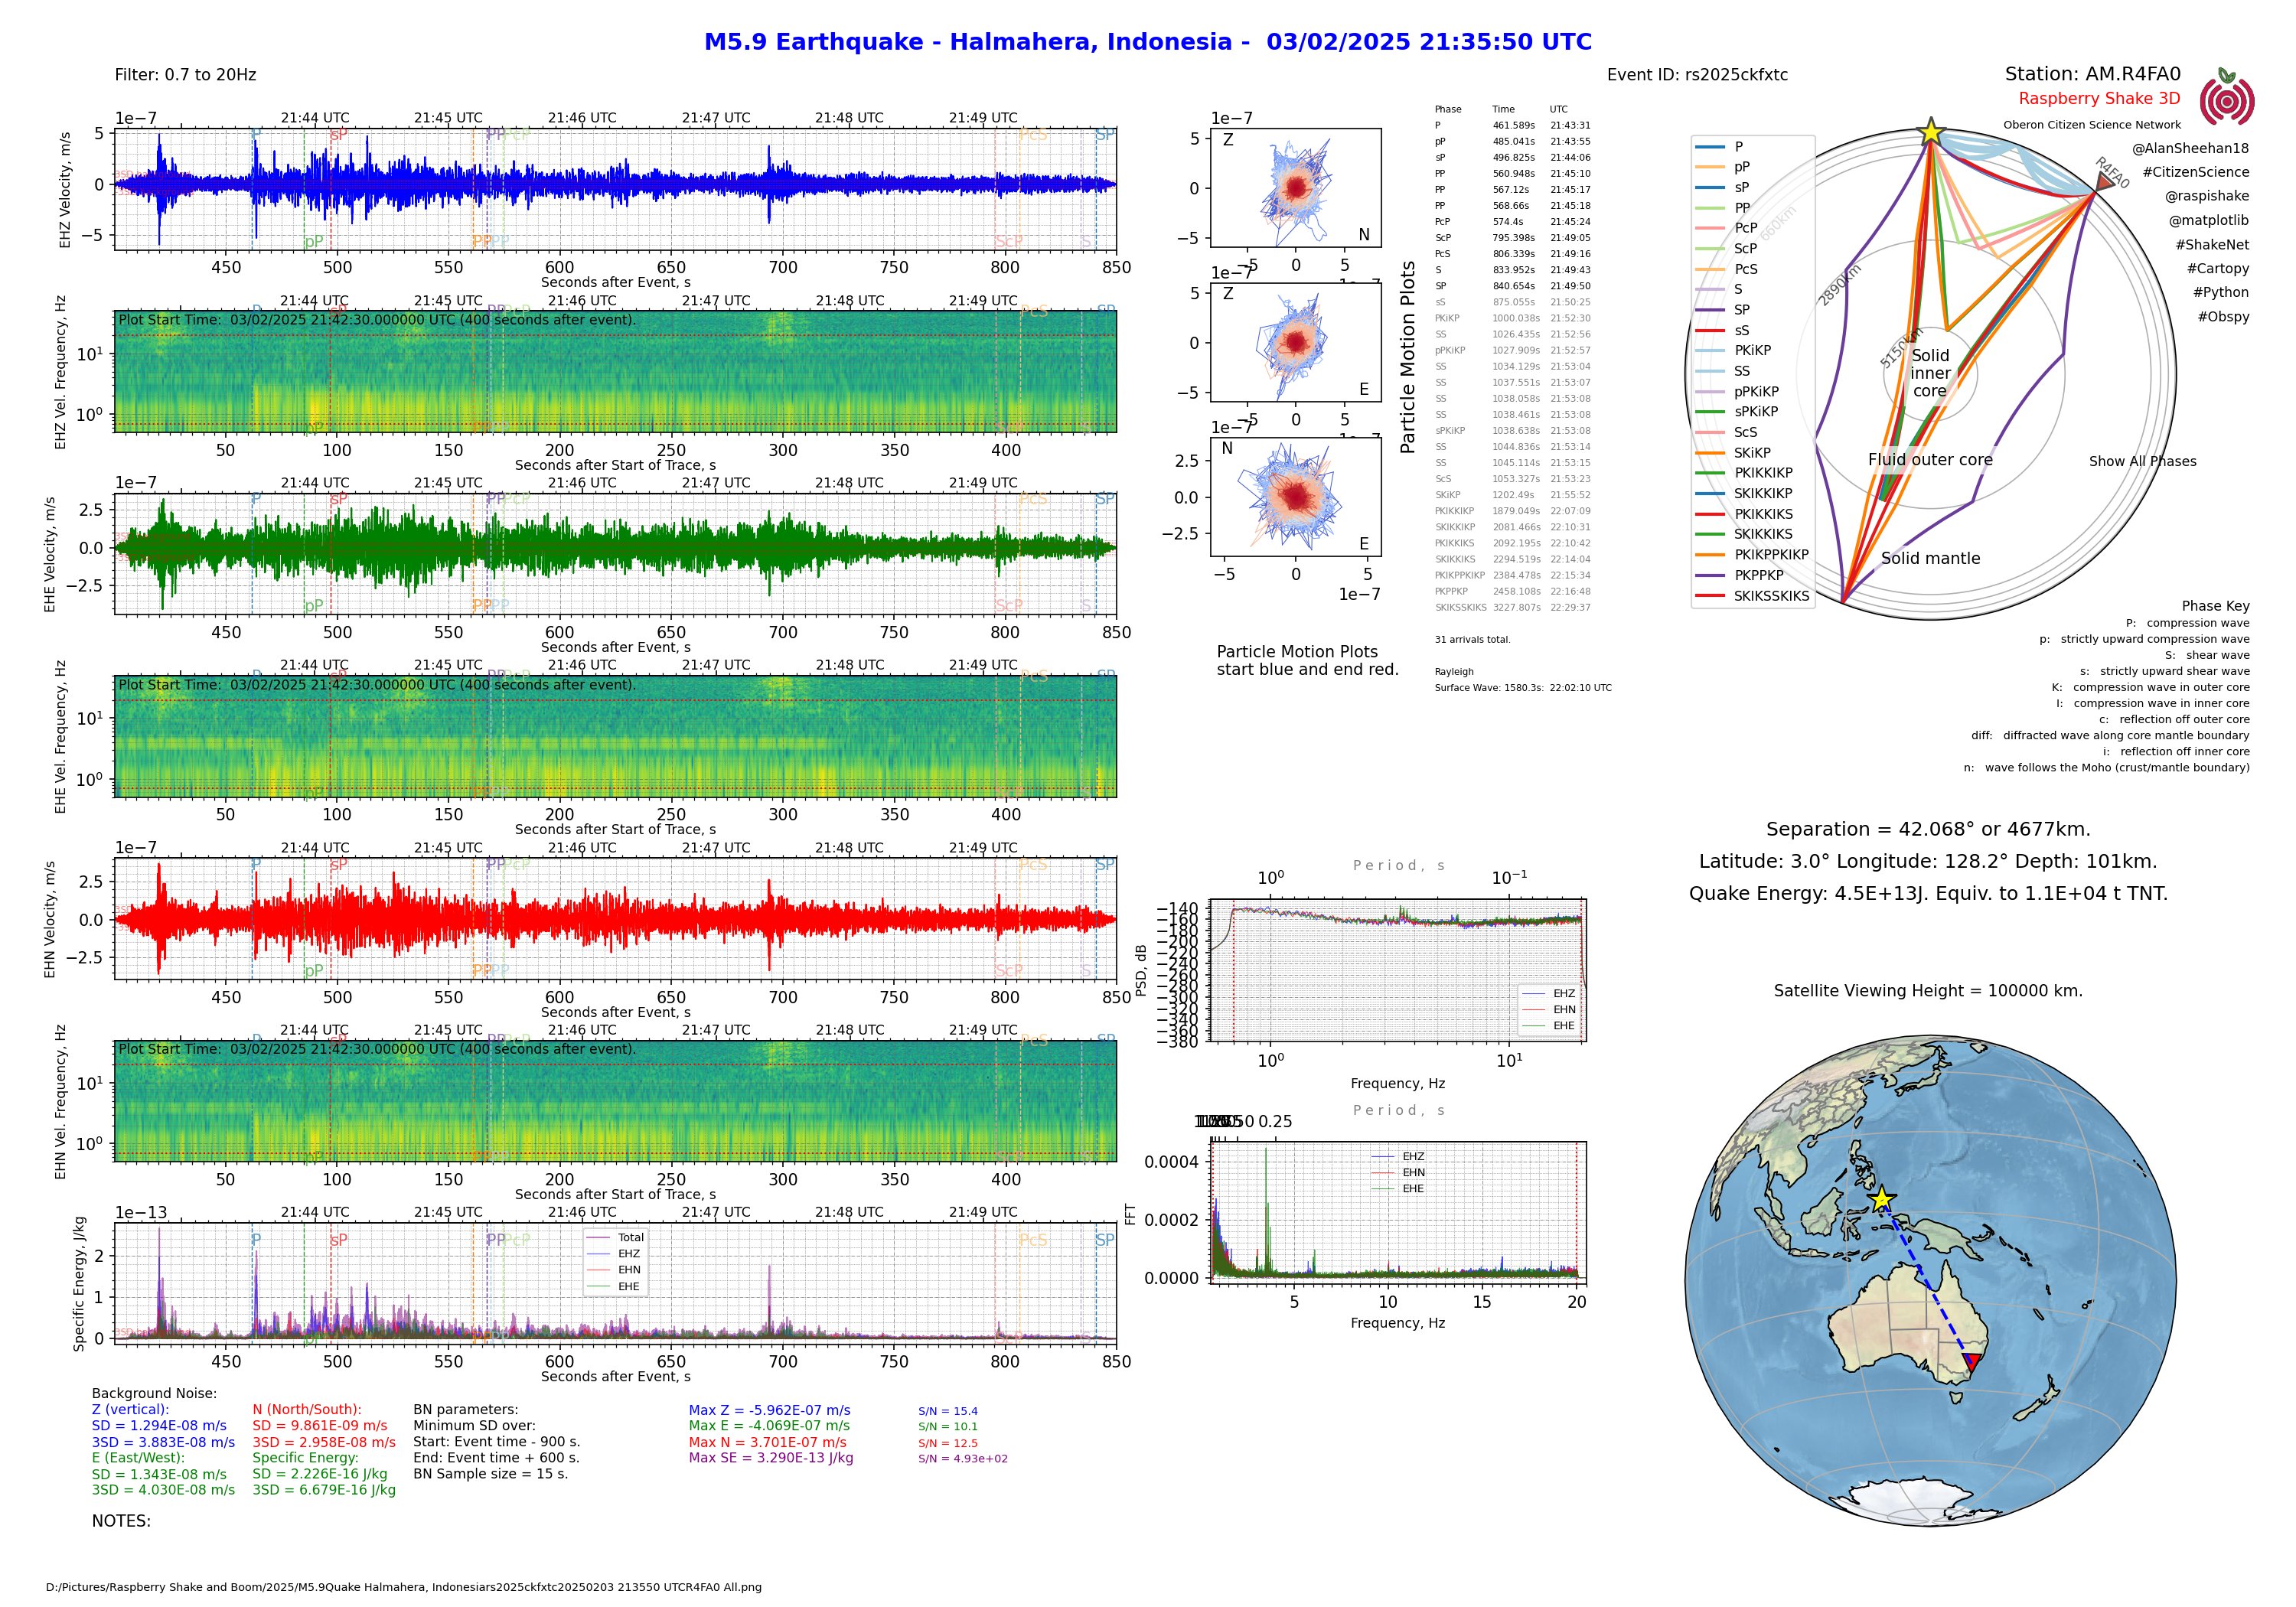Click the Event ID rs2025ckfxtc text

(x=1697, y=75)
